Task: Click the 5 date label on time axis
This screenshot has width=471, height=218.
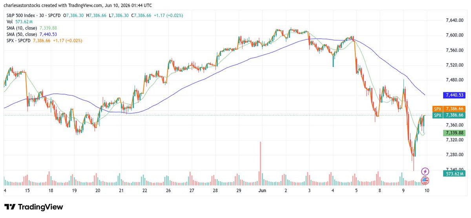Action: [x=356, y=191]
